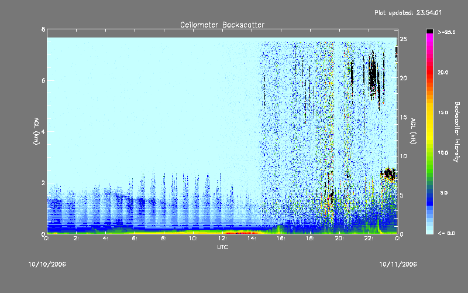Viewport: 468px width, 293px height.
Task: Click the "5.0" colorbar intensity label
Action: tap(444, 193)
